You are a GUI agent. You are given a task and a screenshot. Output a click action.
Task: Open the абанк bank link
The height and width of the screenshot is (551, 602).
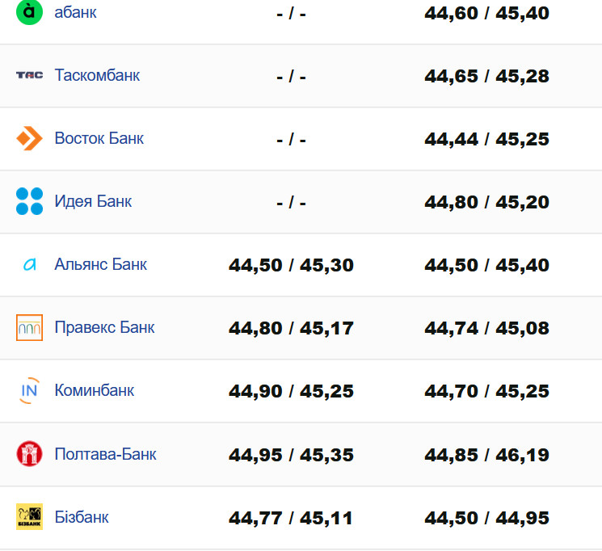[x=75, y=12]
